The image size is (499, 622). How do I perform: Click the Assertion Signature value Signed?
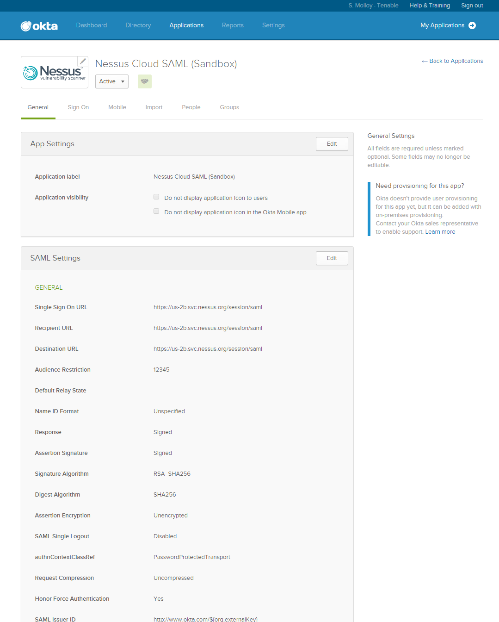[x=163, y=453]
